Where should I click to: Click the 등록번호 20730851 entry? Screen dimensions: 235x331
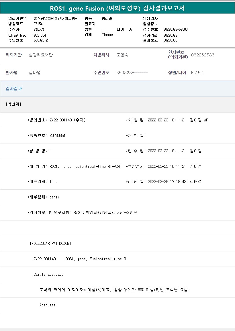(x=46, y=135)
